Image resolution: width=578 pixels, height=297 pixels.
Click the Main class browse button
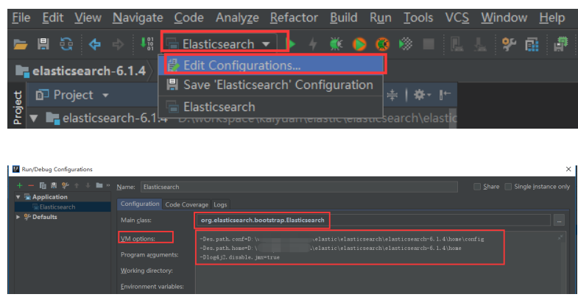[x=559, y=221]
